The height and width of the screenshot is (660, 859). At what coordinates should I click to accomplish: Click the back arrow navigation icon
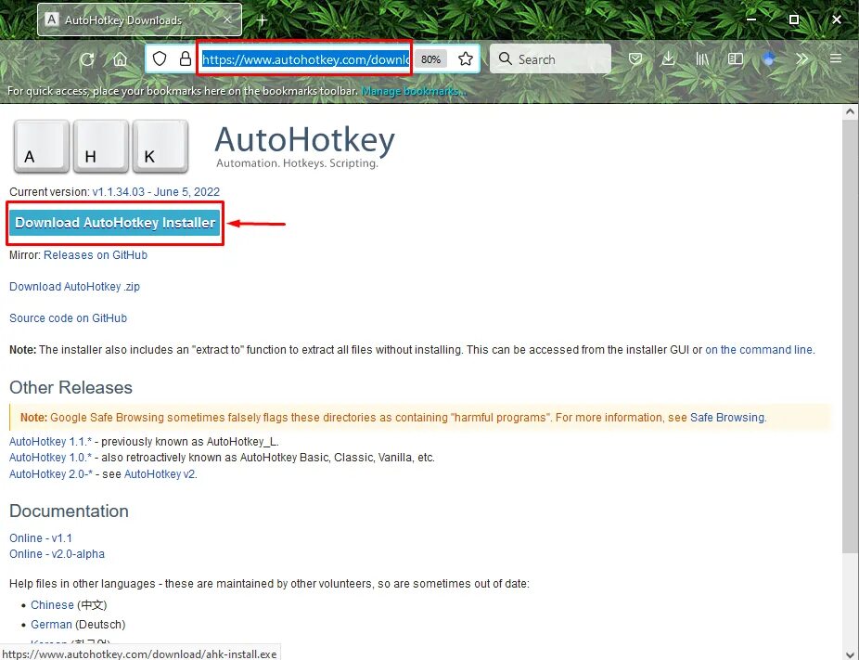coord(21,59)
